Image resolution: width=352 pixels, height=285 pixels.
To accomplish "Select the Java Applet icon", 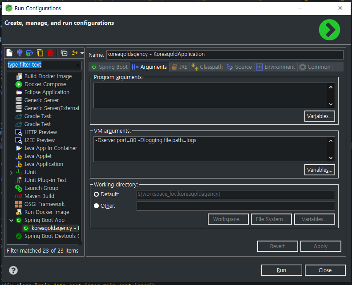I will click(x=19, y=156).
